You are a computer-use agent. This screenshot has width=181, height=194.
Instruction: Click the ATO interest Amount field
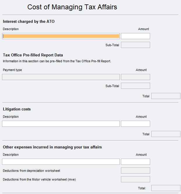(135, 36)
